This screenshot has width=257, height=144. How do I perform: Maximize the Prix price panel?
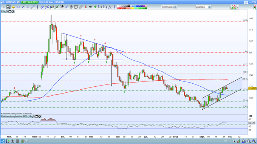click(x=10, y=11)
